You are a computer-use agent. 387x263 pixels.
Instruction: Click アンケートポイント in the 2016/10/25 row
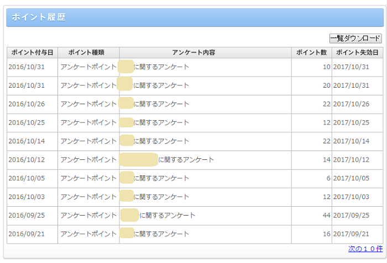88,122
